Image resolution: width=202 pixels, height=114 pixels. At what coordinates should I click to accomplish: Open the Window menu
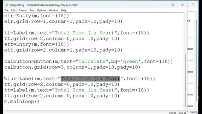[53, 10]
